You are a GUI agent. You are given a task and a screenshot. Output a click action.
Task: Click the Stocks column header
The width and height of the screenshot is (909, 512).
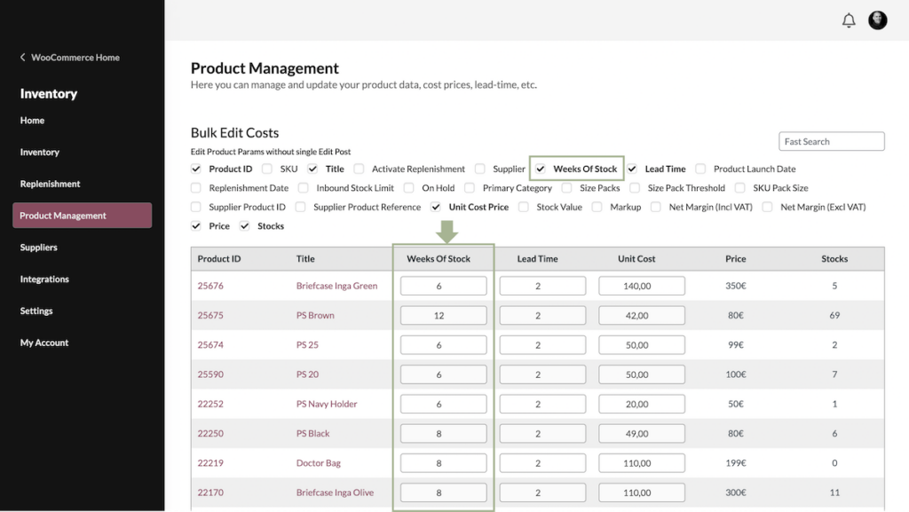[834, 259]
